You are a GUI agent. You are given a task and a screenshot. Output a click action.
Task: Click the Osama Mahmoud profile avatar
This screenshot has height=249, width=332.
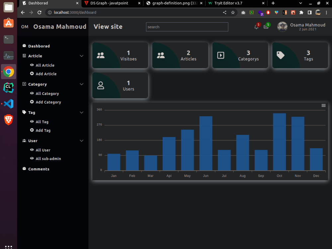pyautogui.click(x=282, y=27)
